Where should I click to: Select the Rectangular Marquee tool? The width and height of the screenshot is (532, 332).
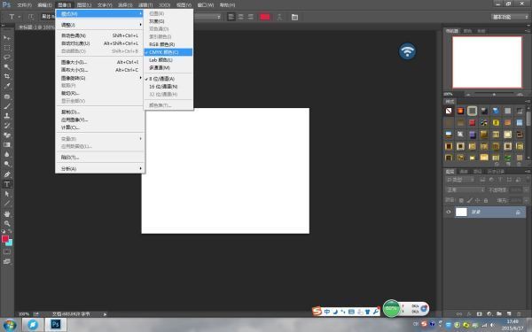tap(7, 48)
